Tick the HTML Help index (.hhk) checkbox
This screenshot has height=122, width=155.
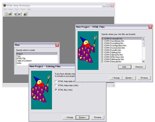56,85
